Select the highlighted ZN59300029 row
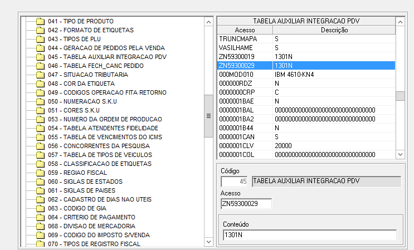414x250 pixels. coord(306,66)
